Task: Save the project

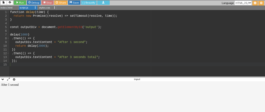Action: coord(74,2)
